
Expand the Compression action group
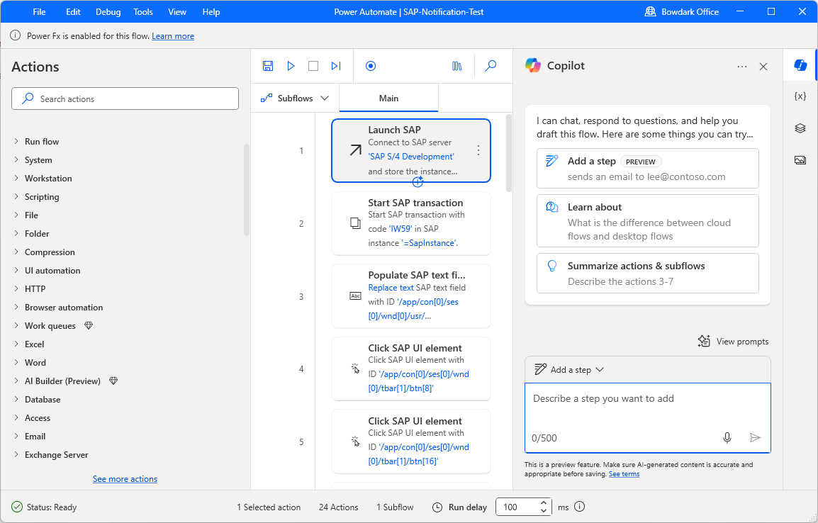click(x=16, y=252)
